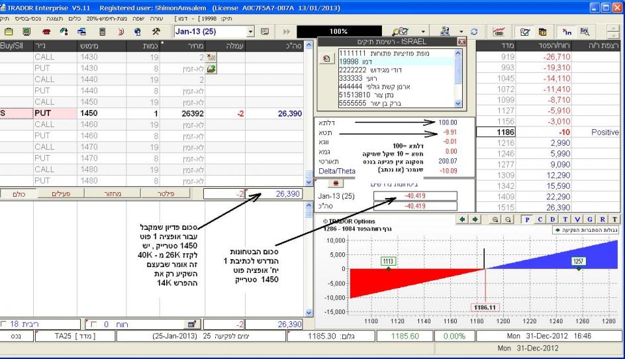Toggle the G graph mode button
This screenshot has height=359, width=625.
point(590,219)
